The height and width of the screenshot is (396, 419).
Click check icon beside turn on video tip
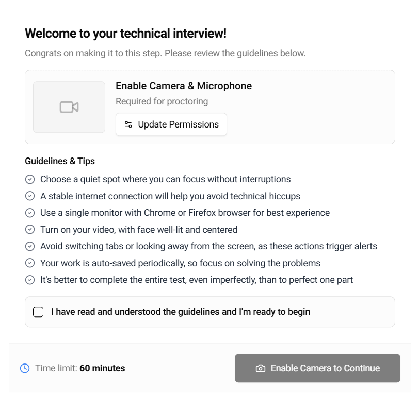pos(30,230)
